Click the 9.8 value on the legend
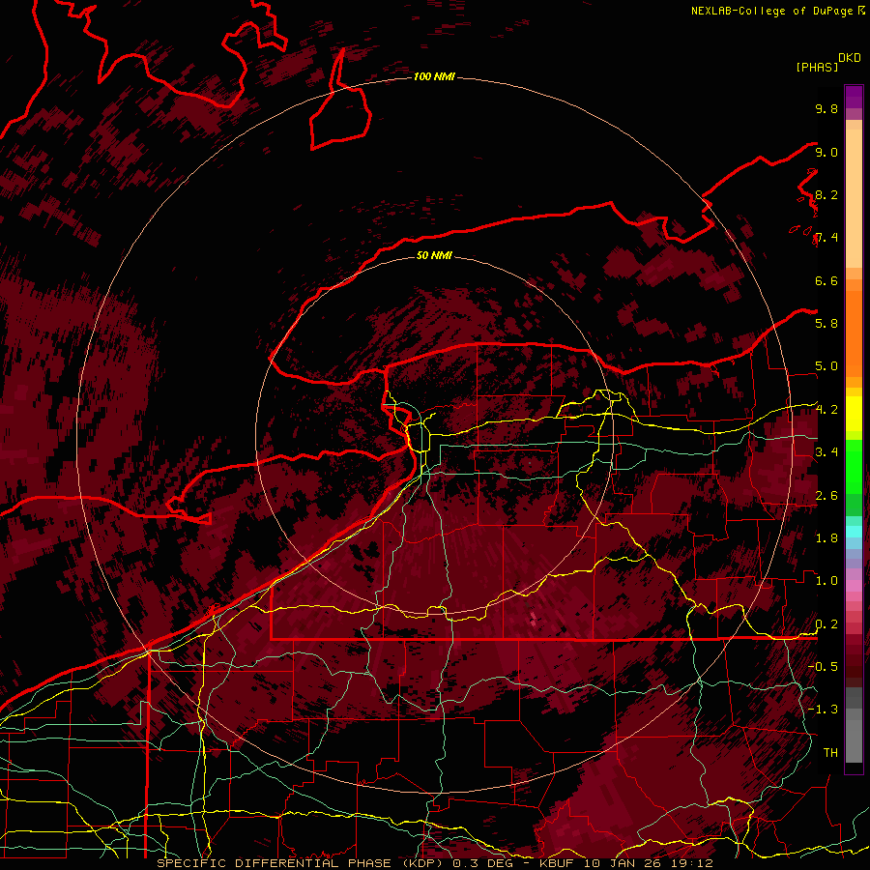Image resolution: width=870 pixels, height=870 pixels. coord(826,108)
